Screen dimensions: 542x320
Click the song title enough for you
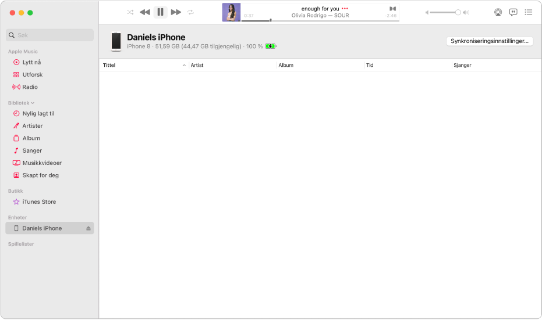(x=320, y=9)
